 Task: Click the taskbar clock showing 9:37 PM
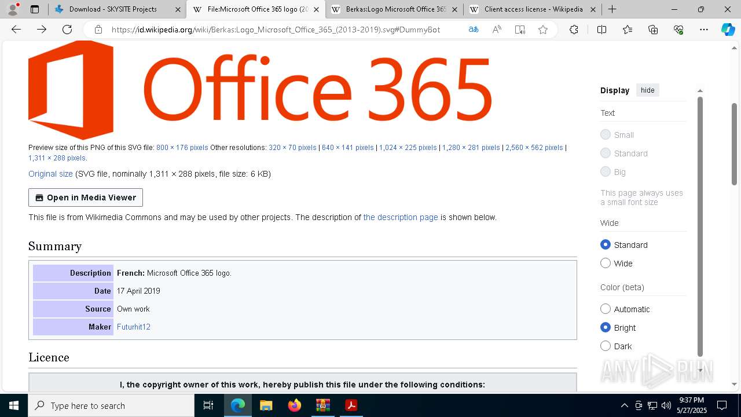tap(691, 405)
